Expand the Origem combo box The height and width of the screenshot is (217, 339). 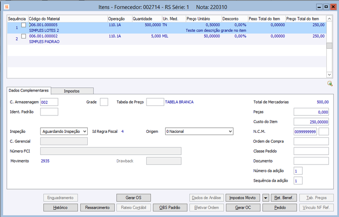[x=199, y=131]
